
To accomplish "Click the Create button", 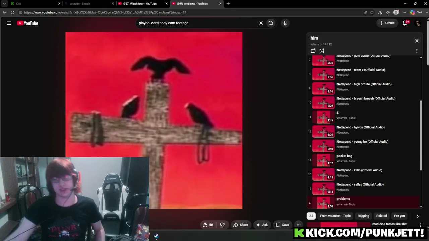I will click(387, 23).
